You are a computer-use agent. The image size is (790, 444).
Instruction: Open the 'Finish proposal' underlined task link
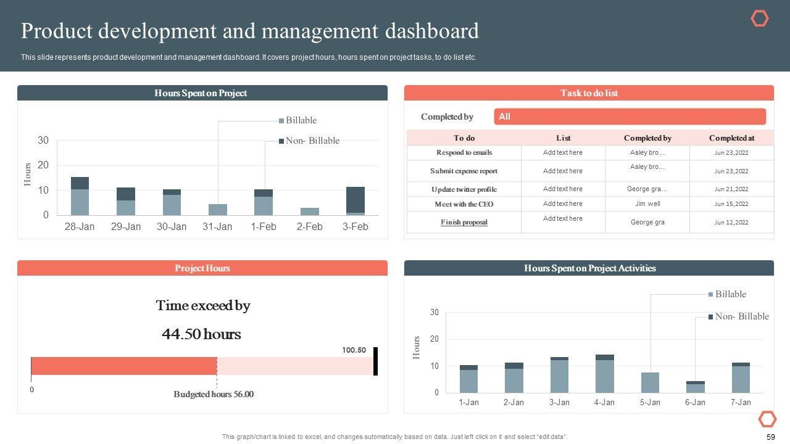tap(464, 222)
